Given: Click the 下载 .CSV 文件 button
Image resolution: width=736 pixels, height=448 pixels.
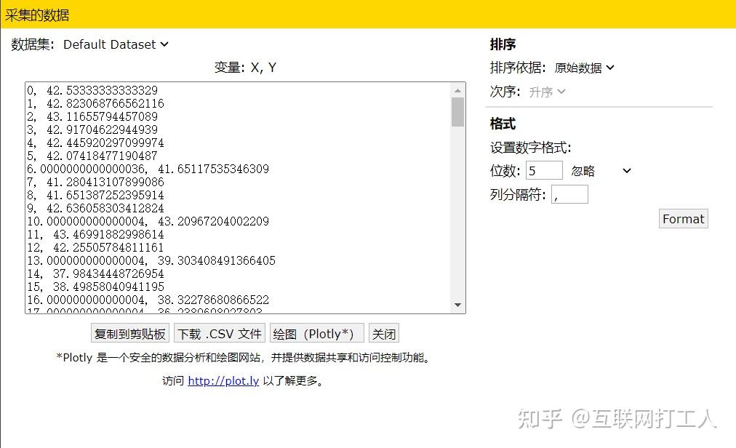Looking at the screenshot, I should coord(219,332).
